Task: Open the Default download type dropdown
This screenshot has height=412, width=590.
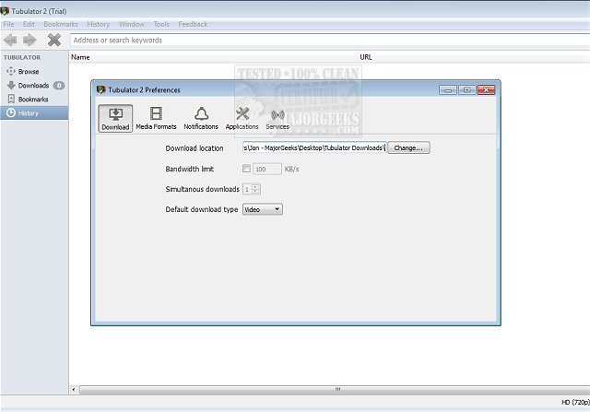Action: coord(263,209)
